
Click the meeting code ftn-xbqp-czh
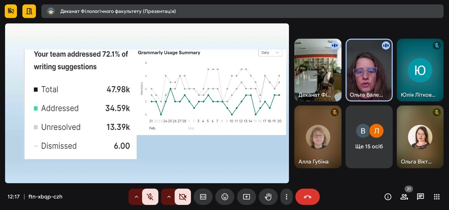coord(45,197)
